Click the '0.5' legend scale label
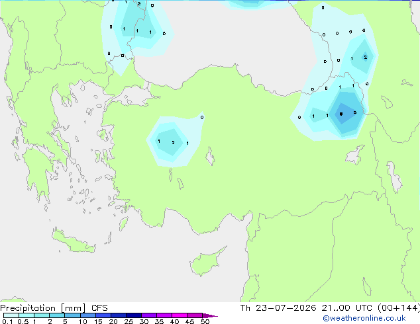The image size is (420, 324). (23, 321)
